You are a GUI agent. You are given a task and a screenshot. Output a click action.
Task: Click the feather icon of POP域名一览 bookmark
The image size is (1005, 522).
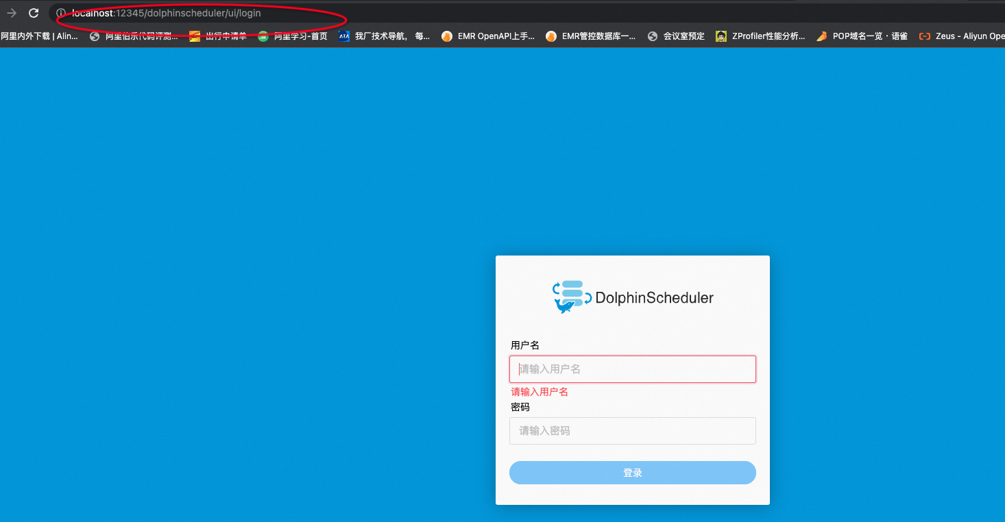pos(821,36)
